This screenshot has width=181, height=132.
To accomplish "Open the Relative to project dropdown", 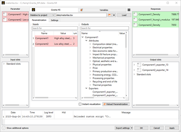I will (42, 15).
